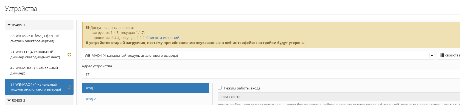Click the Адрес устройства address field
Viewport: 460px width, 105px height.
pyautogui.click(x=271, y=74)
